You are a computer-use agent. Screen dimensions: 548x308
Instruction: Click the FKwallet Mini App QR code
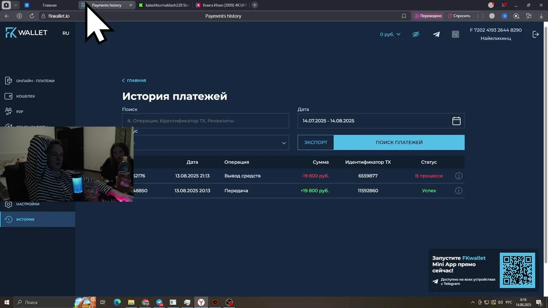[x=517, y=270]
